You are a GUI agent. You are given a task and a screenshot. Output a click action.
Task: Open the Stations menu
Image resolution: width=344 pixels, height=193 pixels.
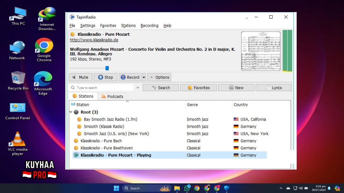tap(128, 25)
